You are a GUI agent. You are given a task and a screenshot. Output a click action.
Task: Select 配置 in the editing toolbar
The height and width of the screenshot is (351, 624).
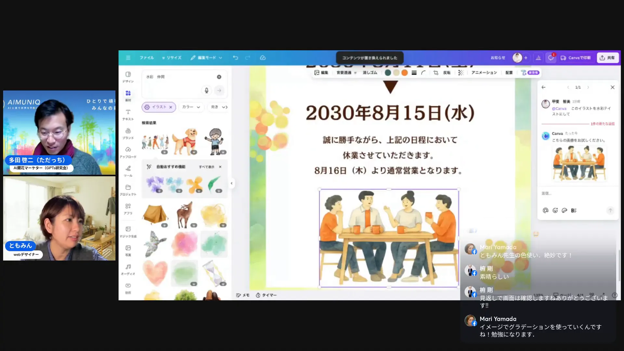[x=509, y=73]
